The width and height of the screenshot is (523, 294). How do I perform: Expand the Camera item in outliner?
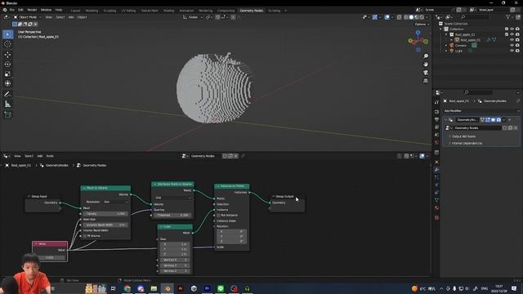tap(446, 46)
